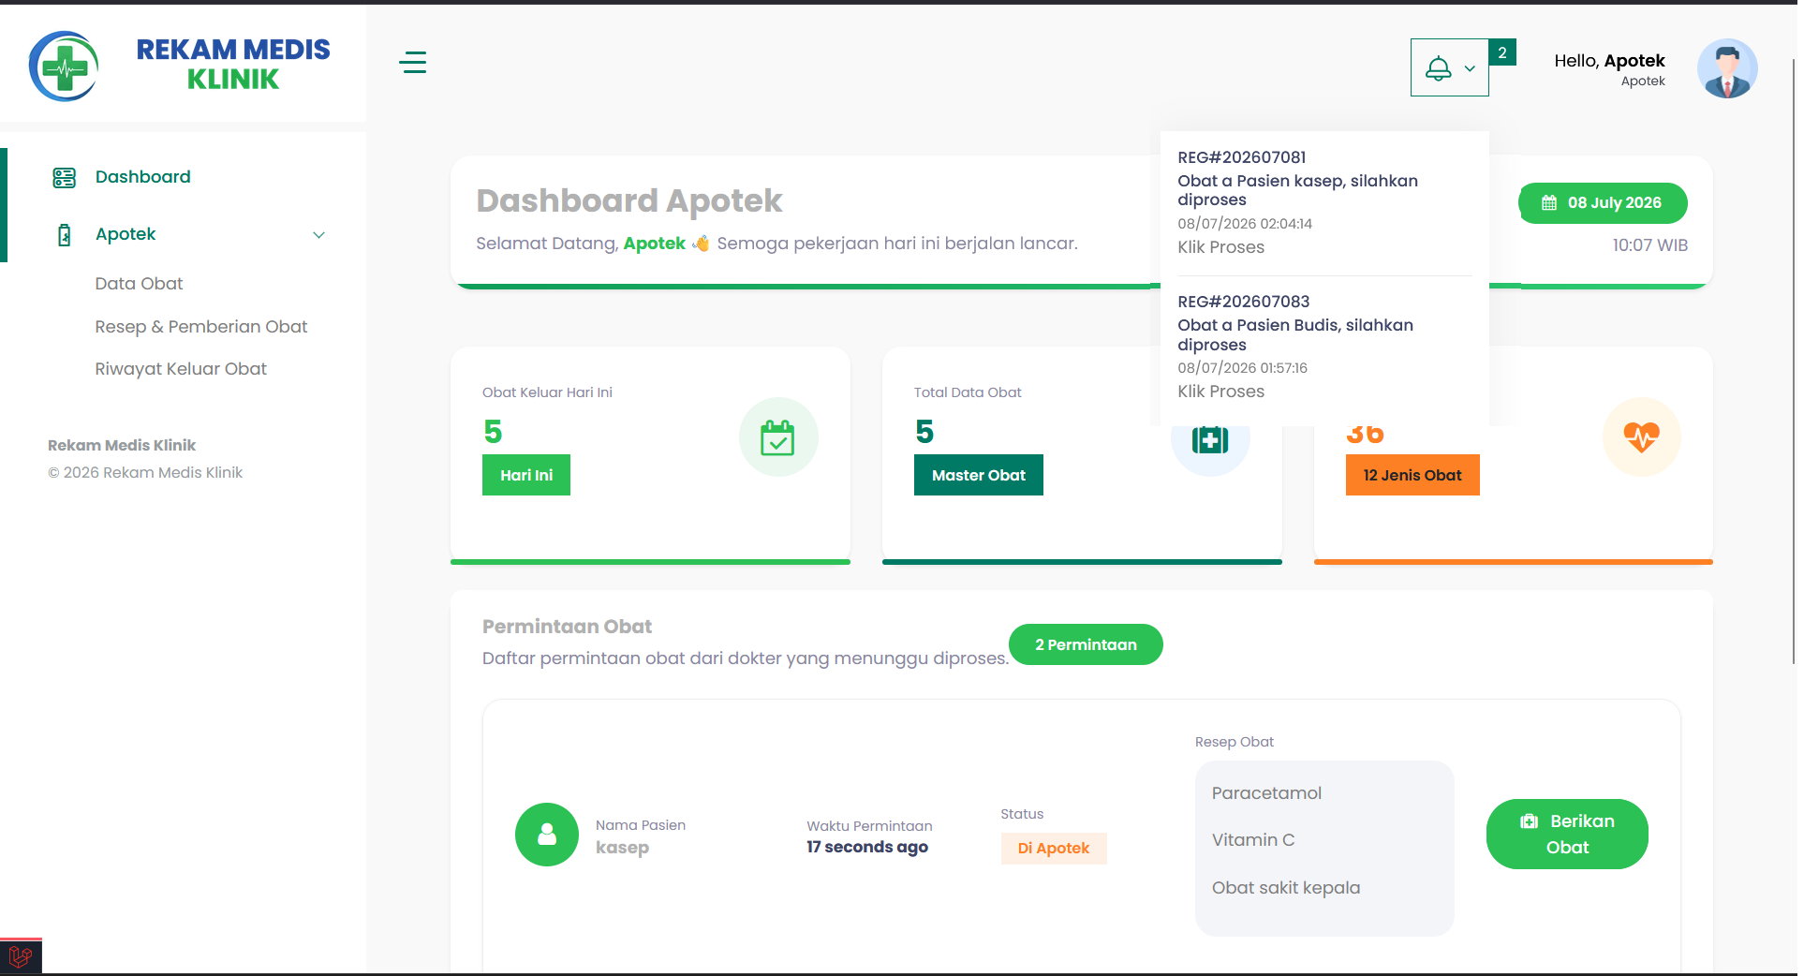Screen dimensions: 1804x976
Task: Click Klik Proses for REG#202607081
Action: pyautogui.click(x=1220, y=247)
